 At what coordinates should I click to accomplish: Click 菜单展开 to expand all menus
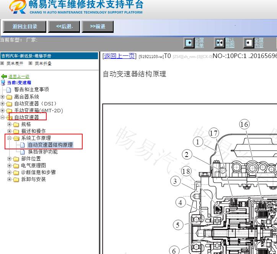15,63
